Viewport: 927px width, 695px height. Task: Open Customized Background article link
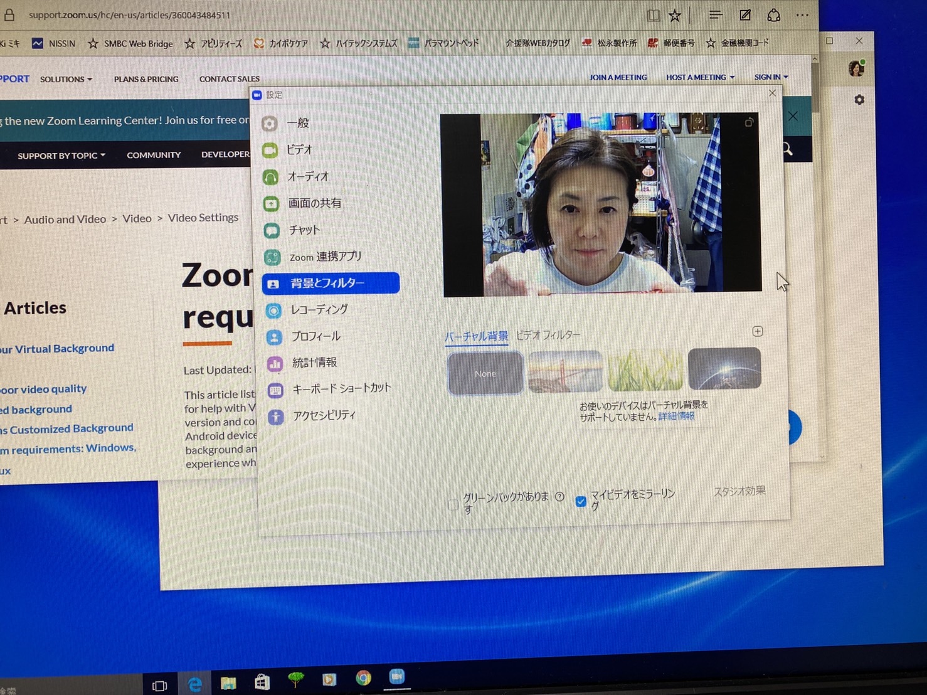66,429
